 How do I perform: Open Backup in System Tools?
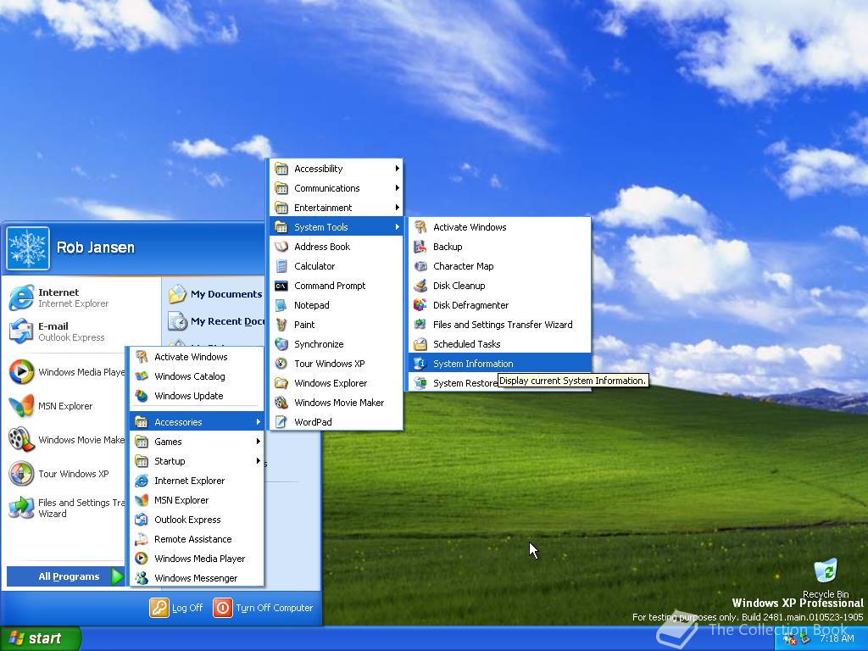[x=500, y=247]
